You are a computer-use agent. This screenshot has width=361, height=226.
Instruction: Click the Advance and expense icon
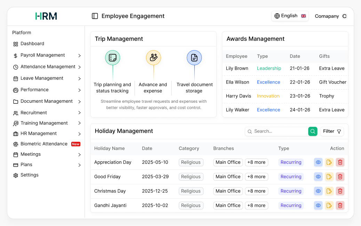coord(153,58)
